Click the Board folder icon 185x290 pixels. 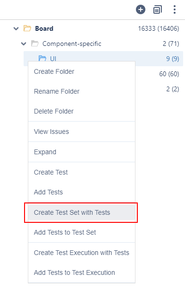pyautogui.click(x=27, y=28)
